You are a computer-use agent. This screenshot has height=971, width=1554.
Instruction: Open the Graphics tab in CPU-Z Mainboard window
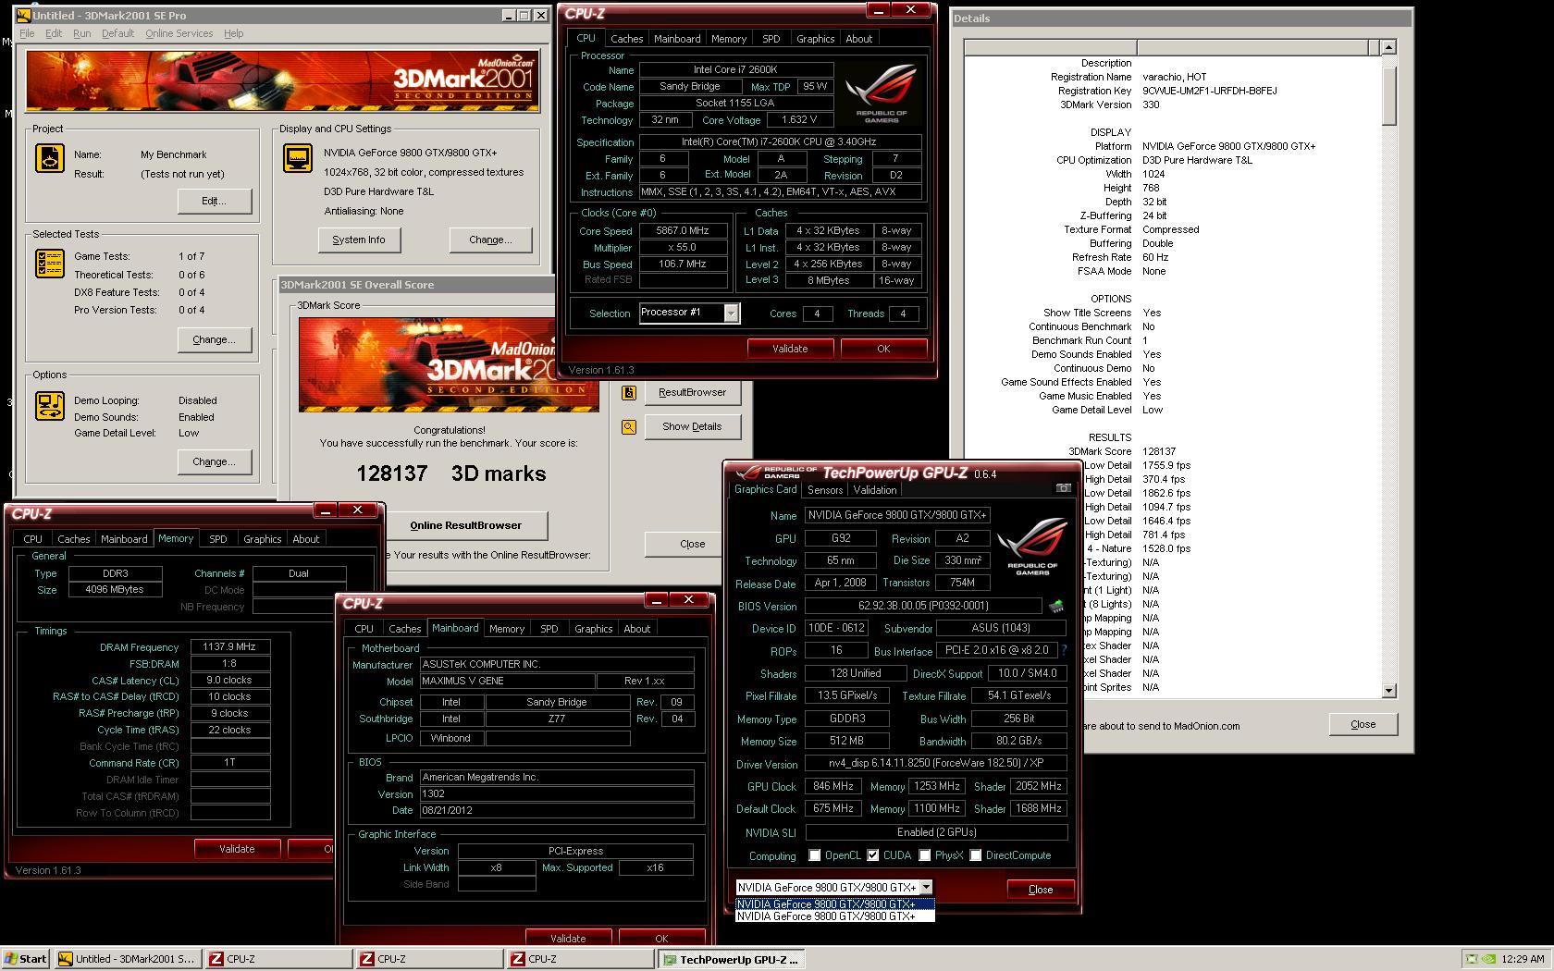pos(593,629)
